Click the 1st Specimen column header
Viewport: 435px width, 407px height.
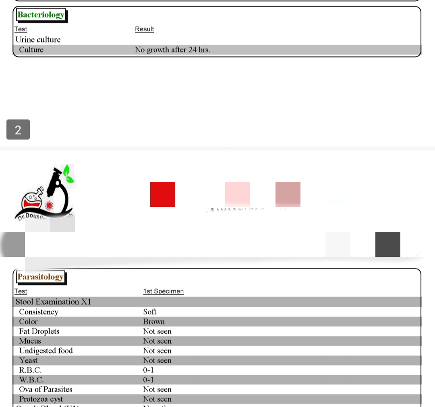point(163,291)
